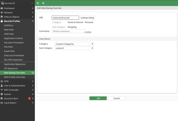Click OK to save override
Screen dimensions: 178x121
pyautogui.click(x=98, y=98)
